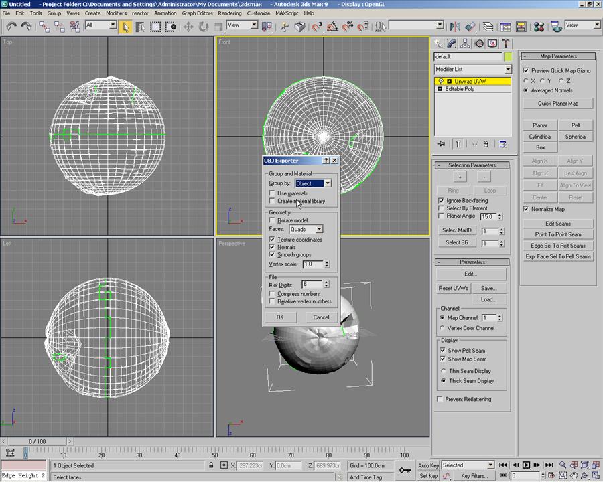
Task: Open the Modifiers menu
Action: 117,13
